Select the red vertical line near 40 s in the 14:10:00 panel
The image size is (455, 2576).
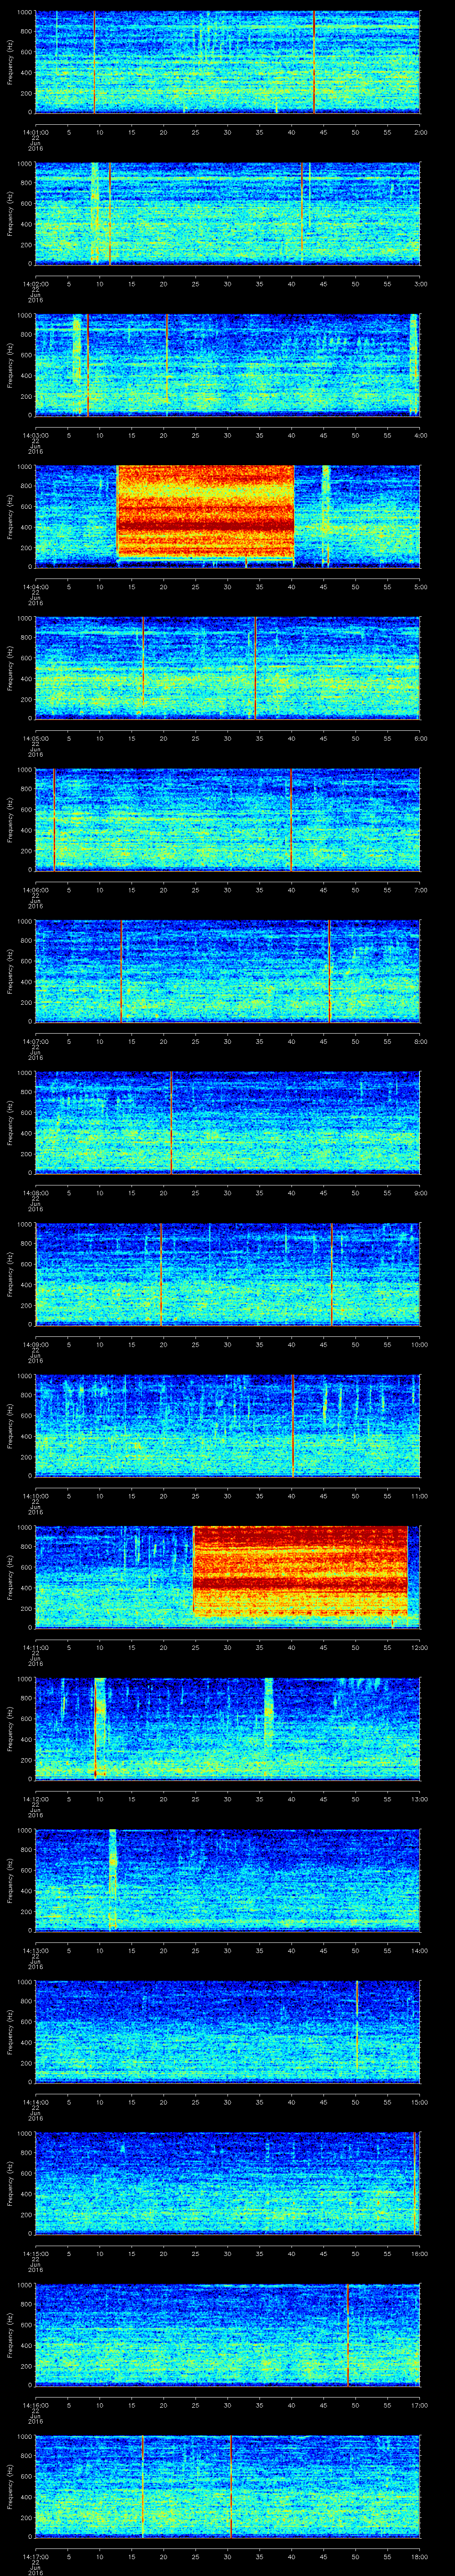pos(292,1426)
